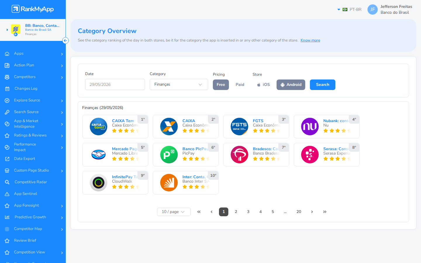
Task: Select Free pricing option
Action: 221,85
